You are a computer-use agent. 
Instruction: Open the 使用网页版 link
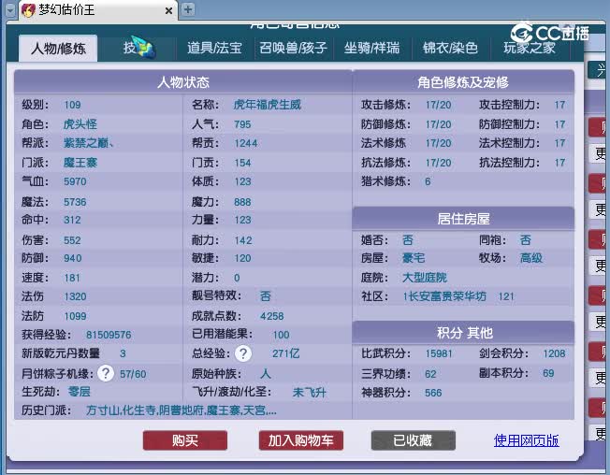tap(527, 440)
